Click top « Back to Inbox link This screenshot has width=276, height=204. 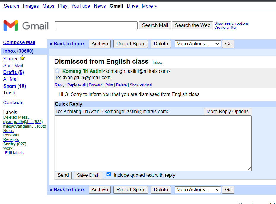coord(67,44)
